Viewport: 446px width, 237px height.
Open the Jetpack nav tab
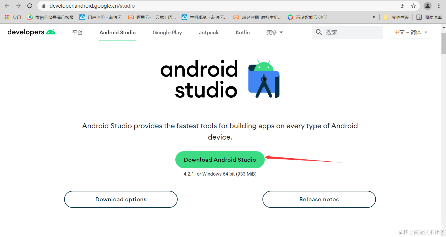(x=209, y=32)
